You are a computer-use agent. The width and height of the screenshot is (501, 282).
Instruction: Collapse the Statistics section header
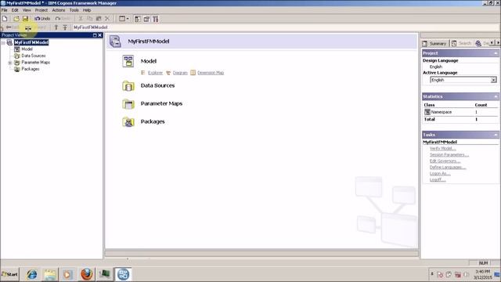click(x=496, y=96)
